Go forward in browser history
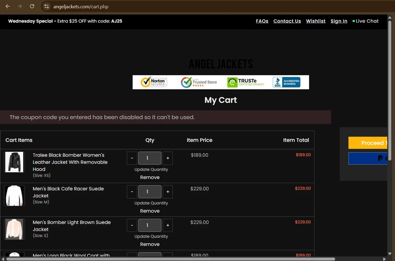 tap(20, 6)
